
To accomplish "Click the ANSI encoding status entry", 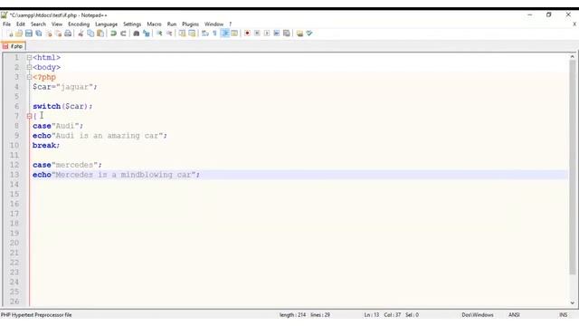I will [514, 315].
